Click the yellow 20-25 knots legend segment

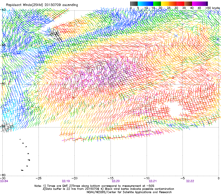pyautogui.click(x=165, y=4)
